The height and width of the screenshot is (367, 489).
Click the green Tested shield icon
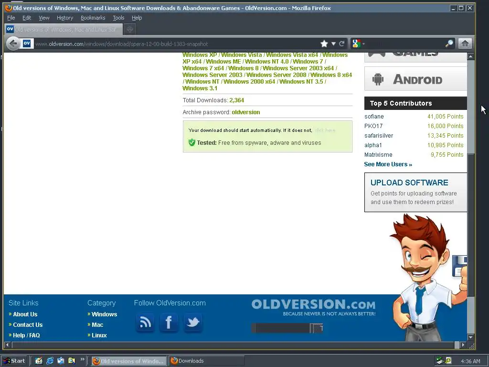[192, 142]
